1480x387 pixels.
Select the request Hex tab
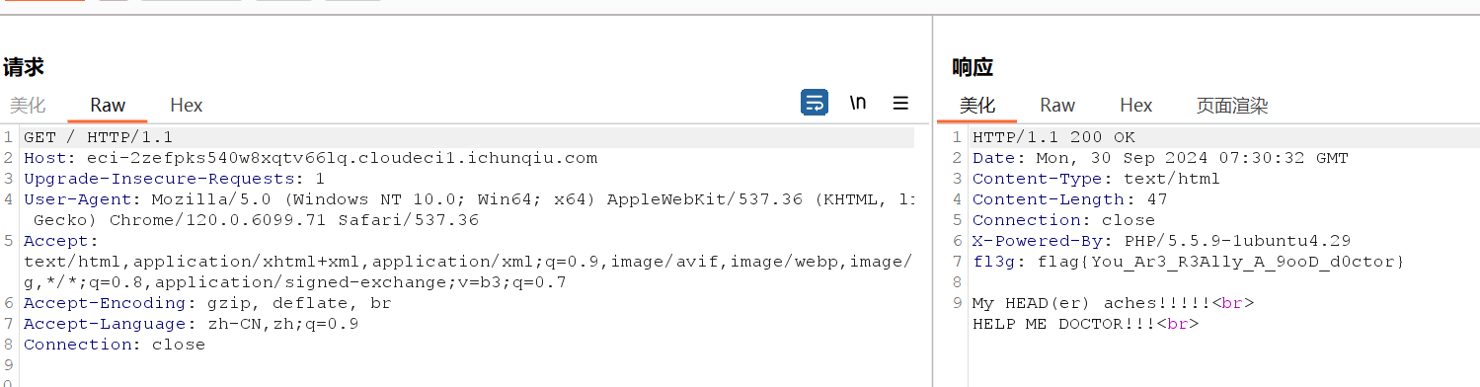click(187, 105)
